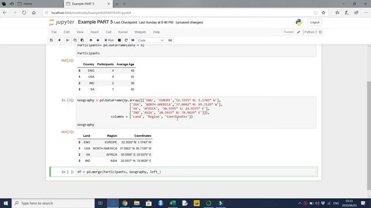Open a new browser tab with plus
This screenshot has height=208, width=371.
tap(117, 4)
